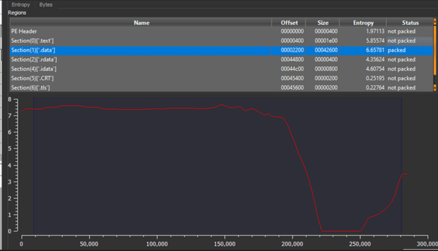Screen dimensions: 438x251
Task: Switch to the Entropy tab
Action: coord(21,4)
